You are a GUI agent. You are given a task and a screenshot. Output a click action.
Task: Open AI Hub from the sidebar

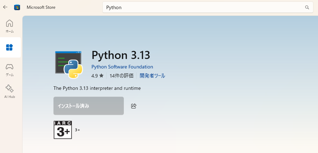point(10,91)
